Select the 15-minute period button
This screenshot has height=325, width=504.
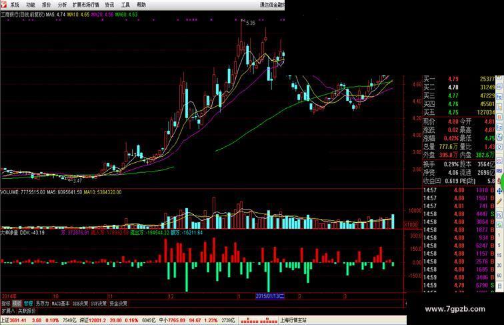point(499,255)
